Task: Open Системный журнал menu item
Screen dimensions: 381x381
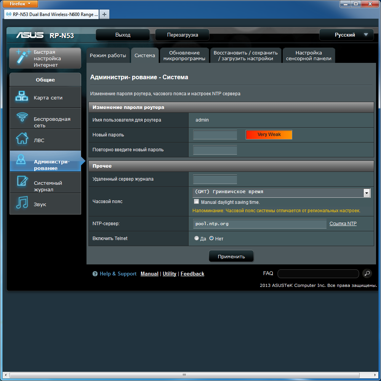Action: tap(45, 183)
